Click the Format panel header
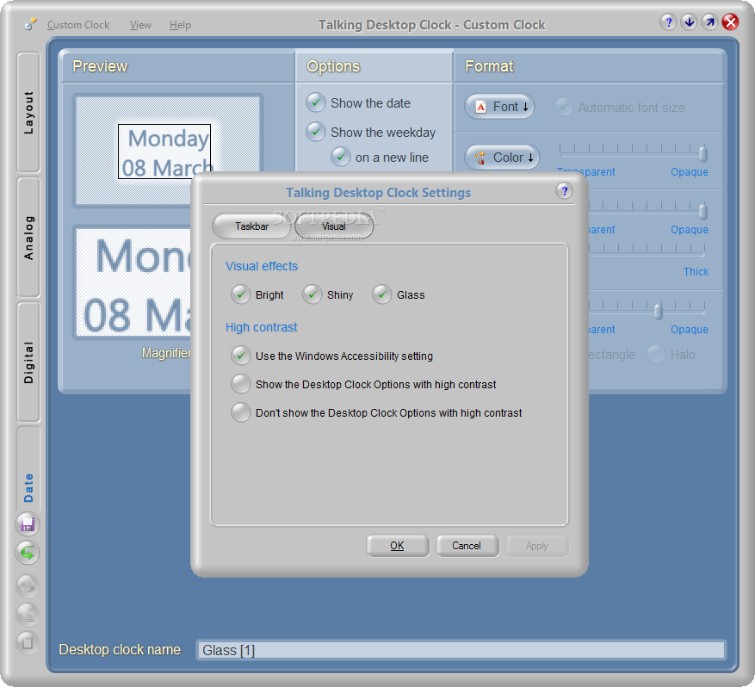 point(588,65)
